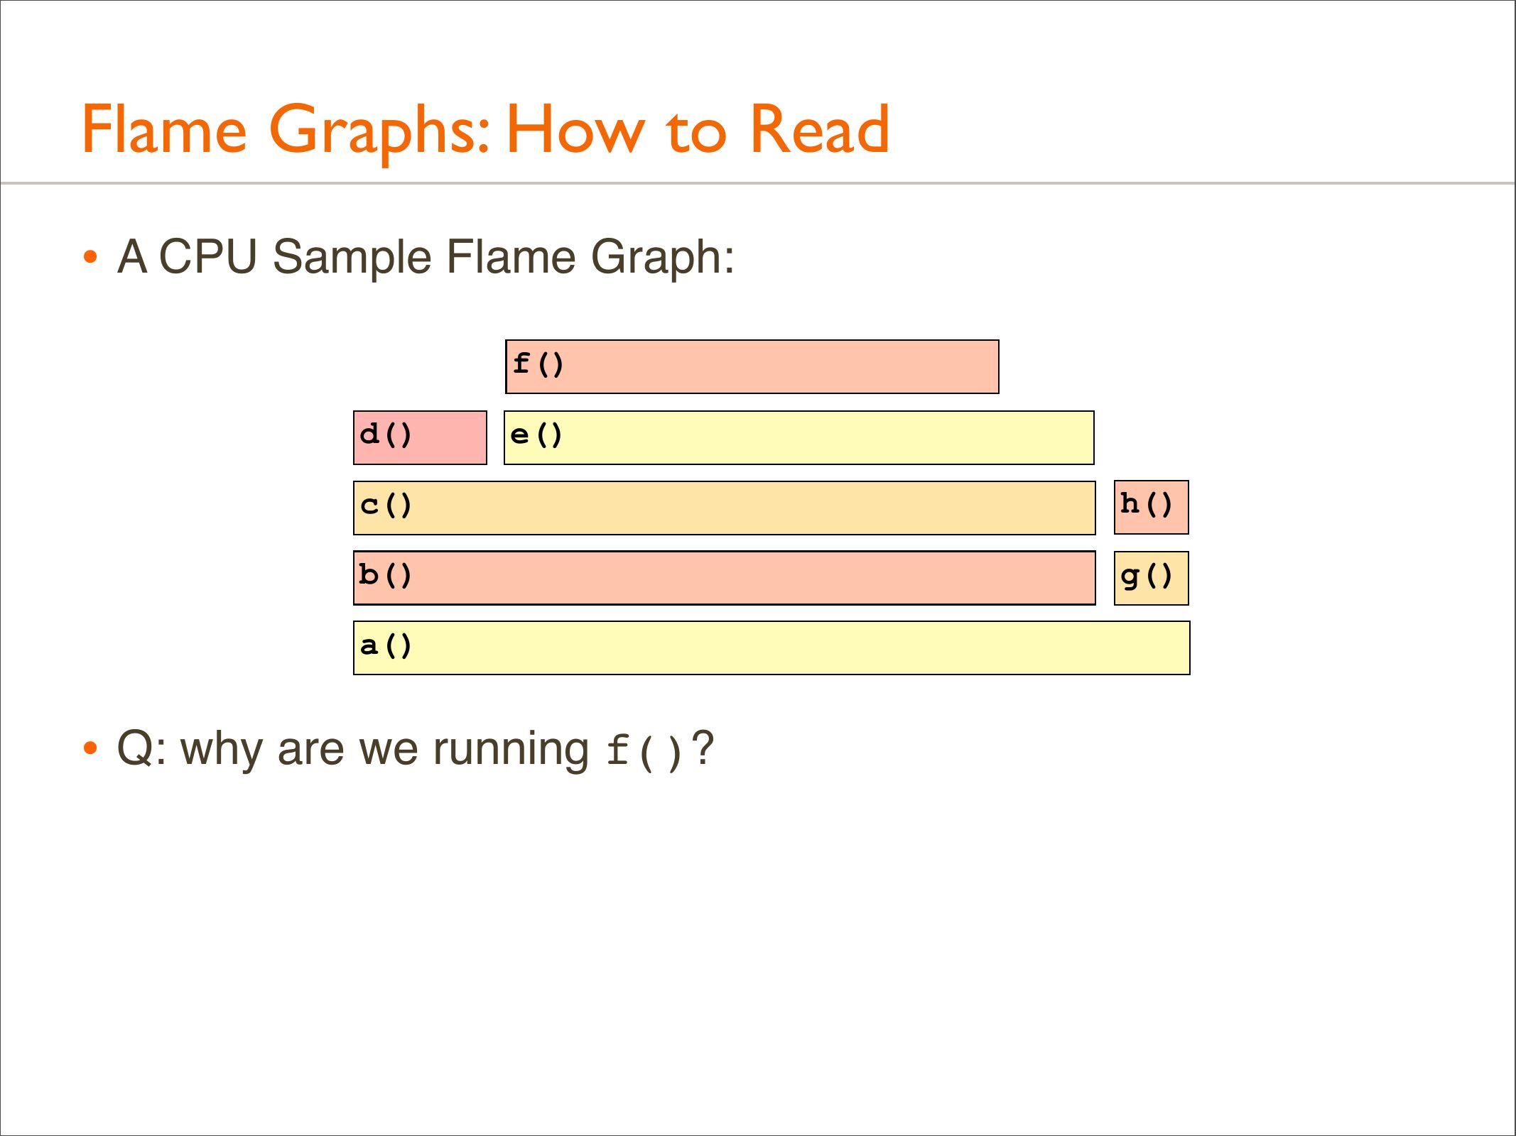
Task: Select the bottom a() frame bar
Action: [771, 648]
